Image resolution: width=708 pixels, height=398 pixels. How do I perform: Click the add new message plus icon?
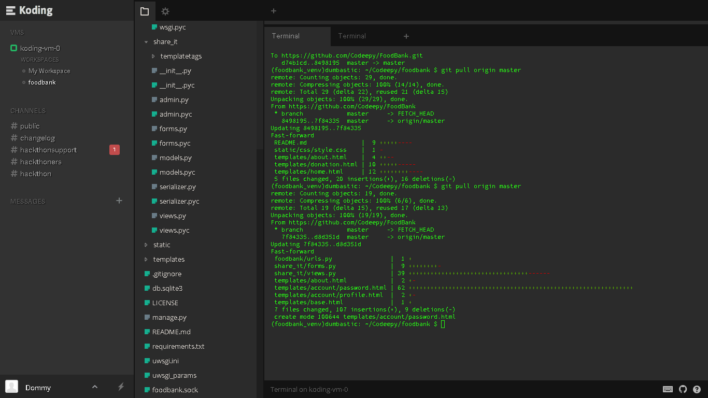coord(119,201)
